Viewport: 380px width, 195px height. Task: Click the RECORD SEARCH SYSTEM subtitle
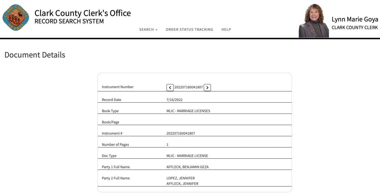[69, 21]
